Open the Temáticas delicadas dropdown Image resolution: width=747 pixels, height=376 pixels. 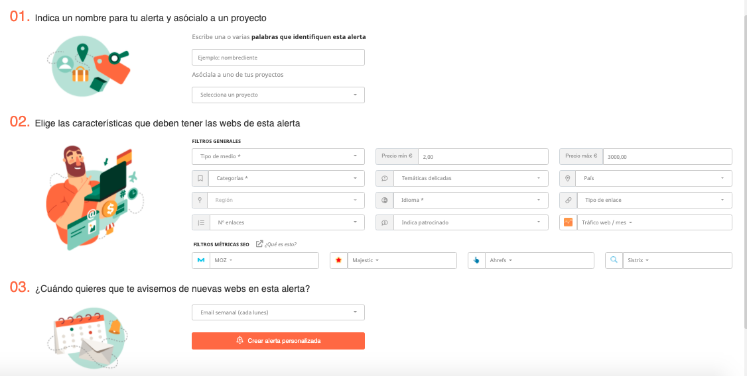pyautogui.click(x=470, y=179)
